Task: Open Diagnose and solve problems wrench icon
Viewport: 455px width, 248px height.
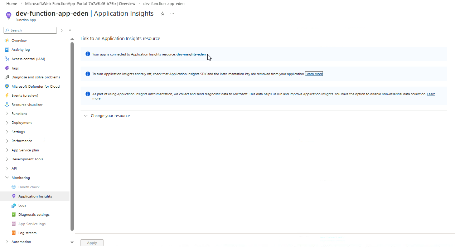Action: point(7,77)
